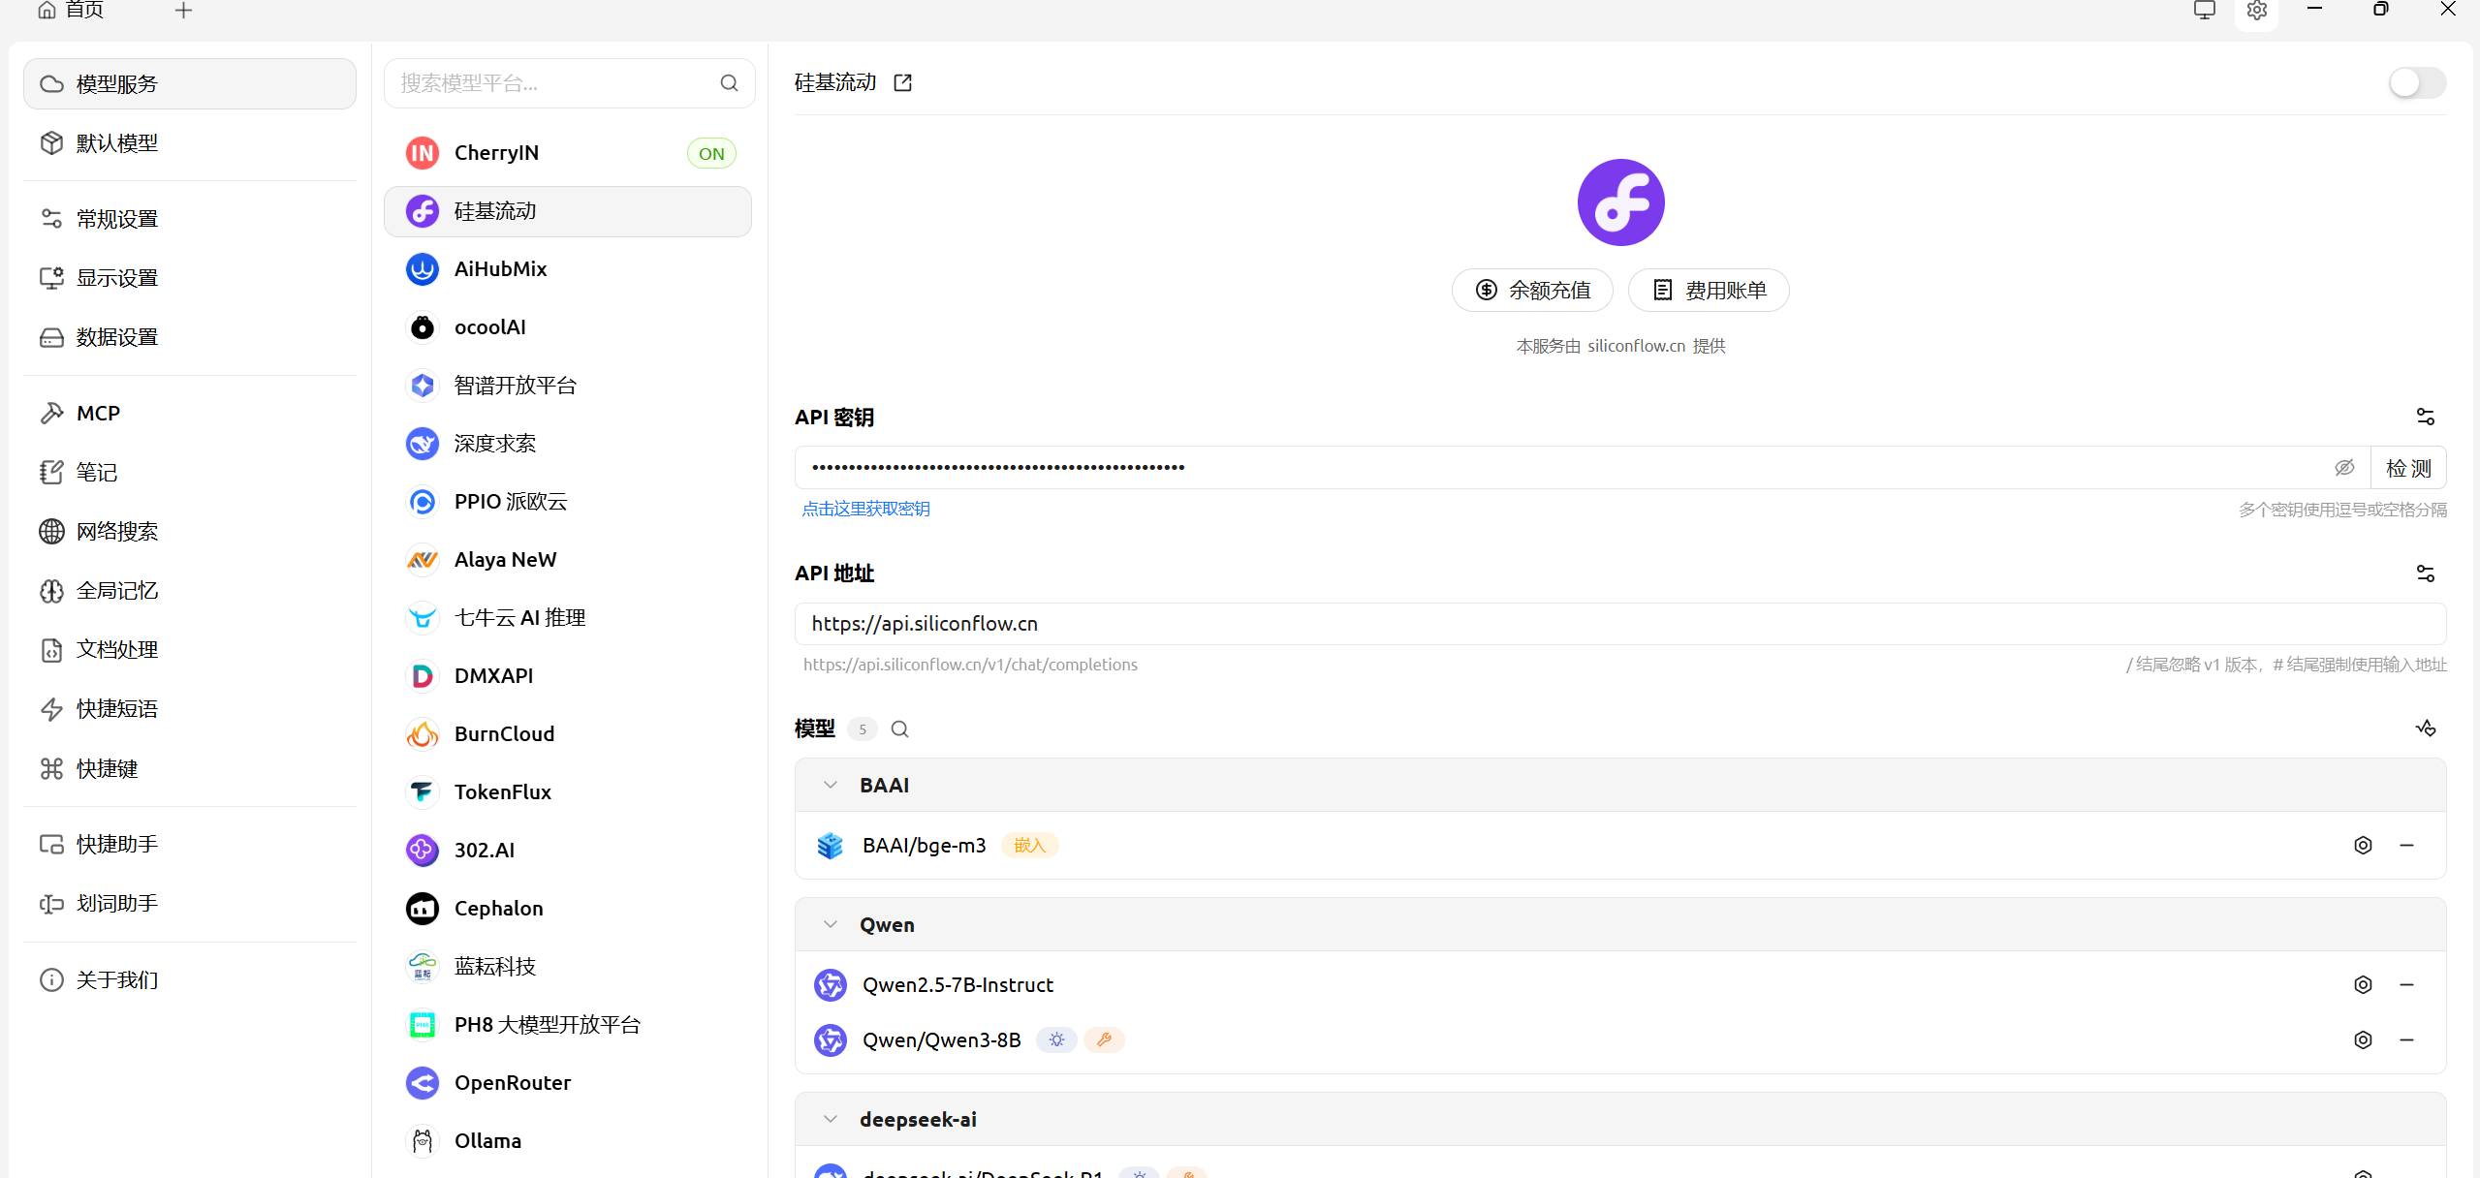Select the Ollama provider
This screenshot has width=2480, height=1178.
[x=568, y=1141]
